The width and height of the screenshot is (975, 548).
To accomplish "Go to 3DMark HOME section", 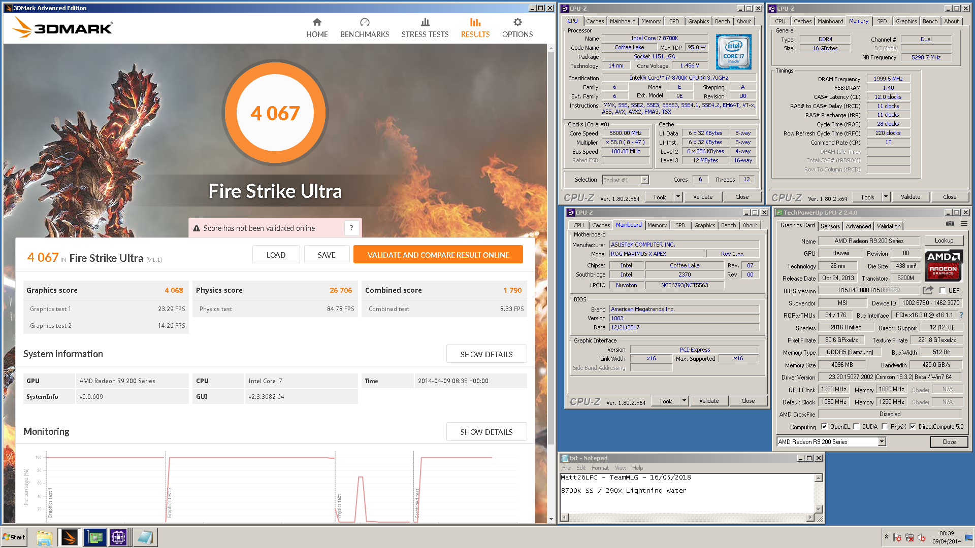I will click(317, 28).
